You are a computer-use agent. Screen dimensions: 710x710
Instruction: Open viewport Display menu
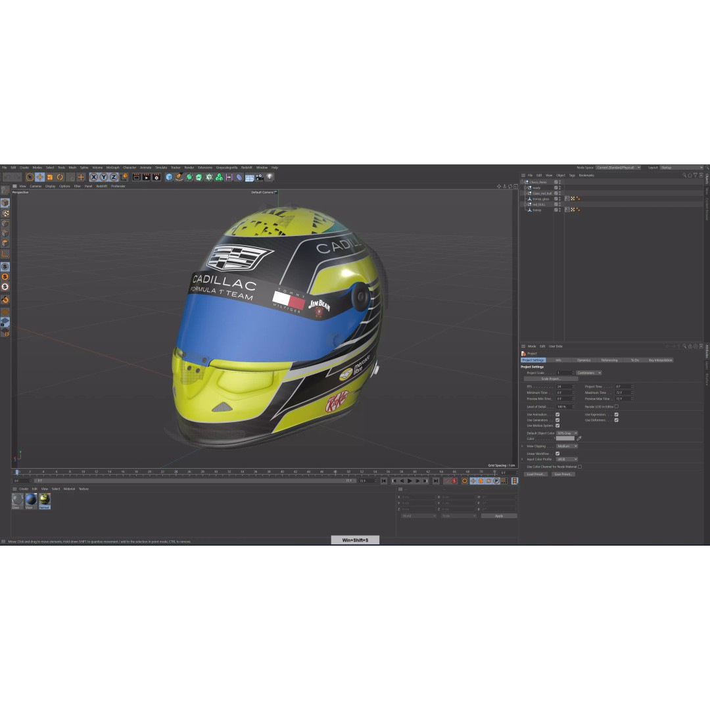pos(50,186)
